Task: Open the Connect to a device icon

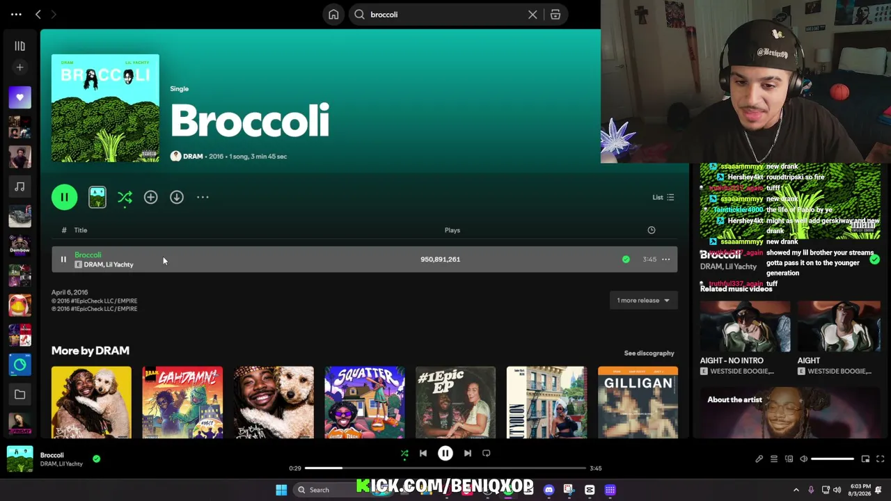Action: (789, 459)
